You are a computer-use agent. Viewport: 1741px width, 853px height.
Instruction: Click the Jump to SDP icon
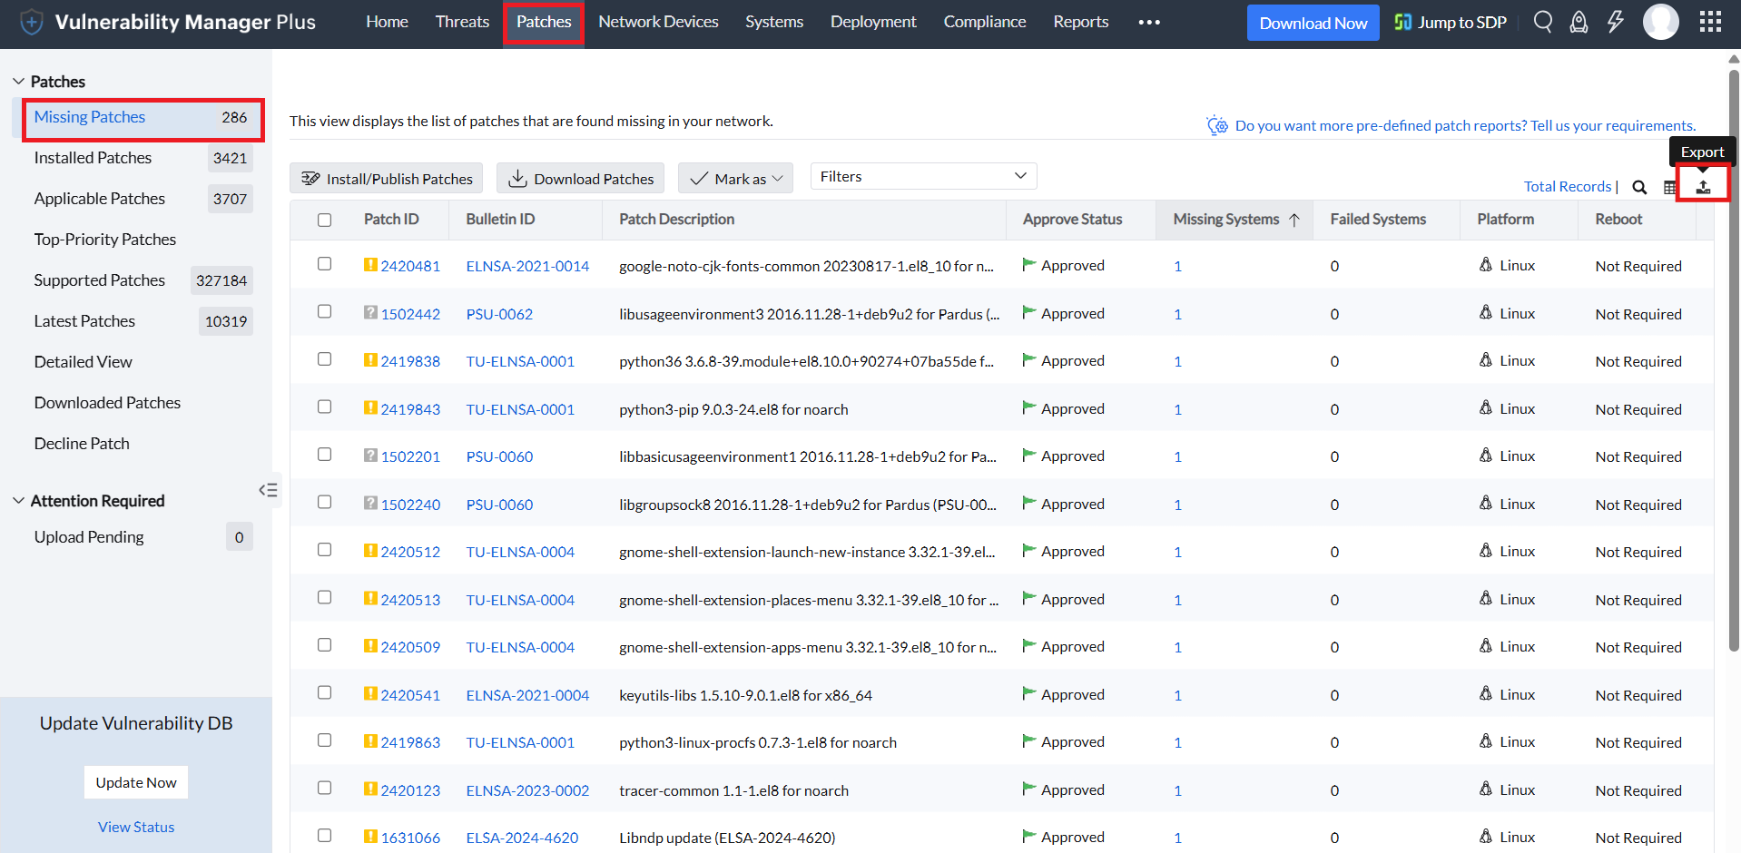tap(1403, 22)
